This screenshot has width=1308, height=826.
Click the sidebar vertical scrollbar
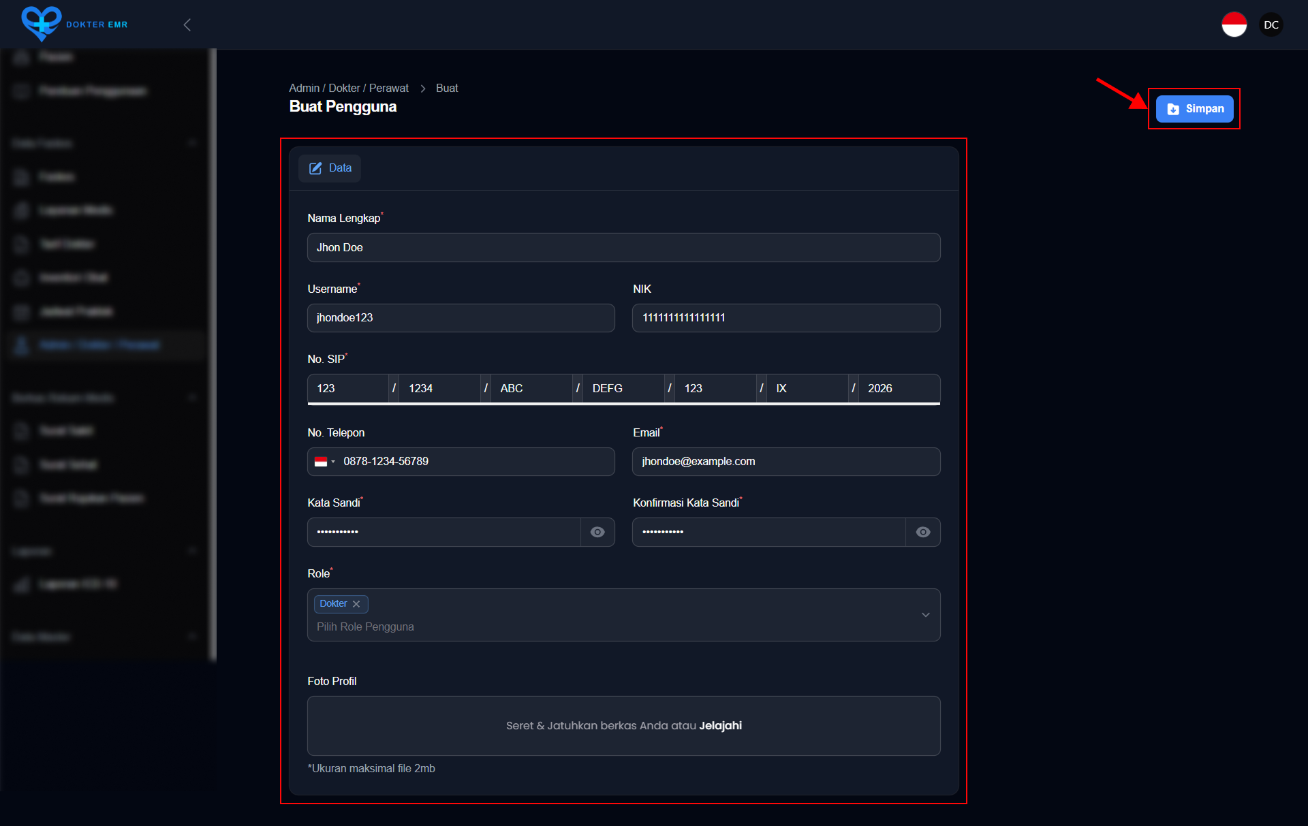coord(213,354)
